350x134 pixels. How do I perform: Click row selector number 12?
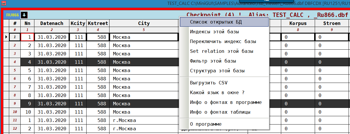[15, 128]
